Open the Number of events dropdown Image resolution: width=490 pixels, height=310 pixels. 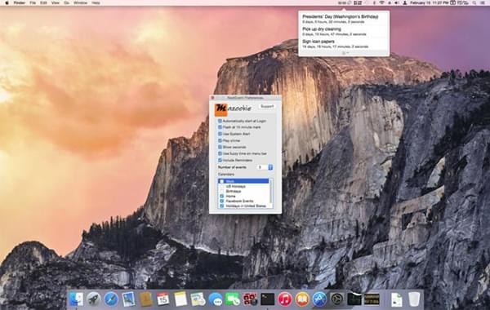[x=265, y=167]
